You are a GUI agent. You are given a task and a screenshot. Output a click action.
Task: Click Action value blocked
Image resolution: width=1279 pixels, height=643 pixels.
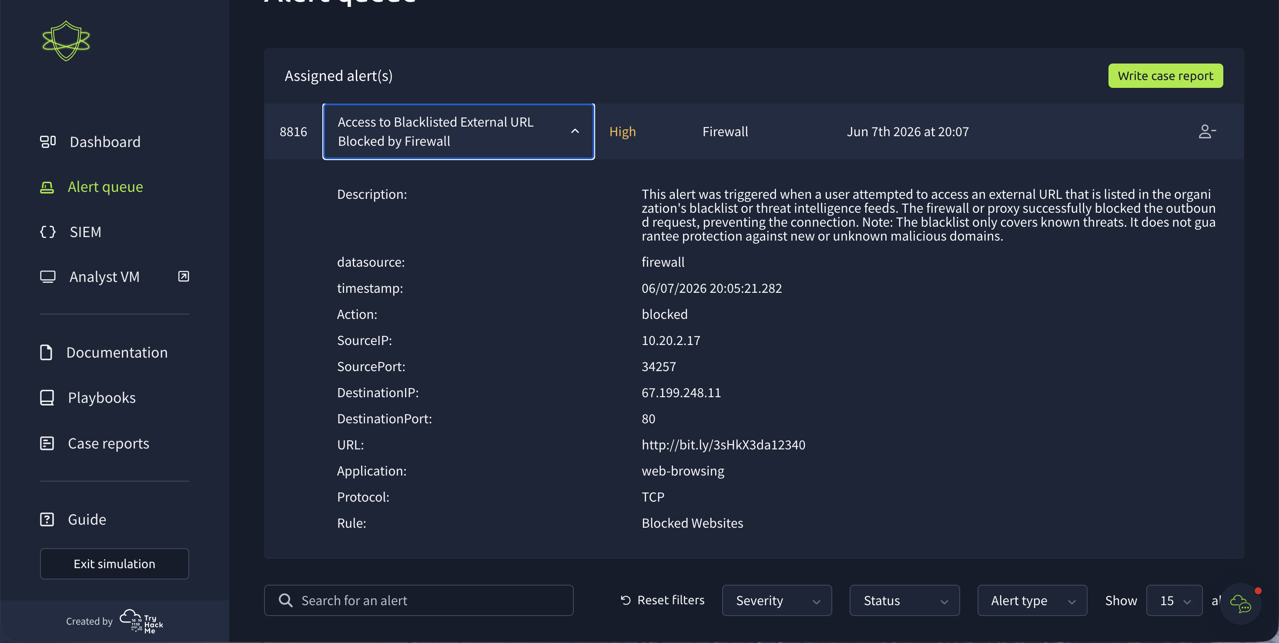[664, 314]
